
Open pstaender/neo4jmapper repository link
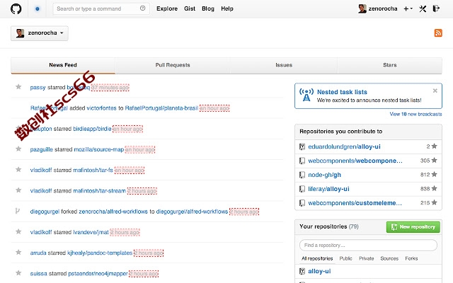tap(98, 274)
